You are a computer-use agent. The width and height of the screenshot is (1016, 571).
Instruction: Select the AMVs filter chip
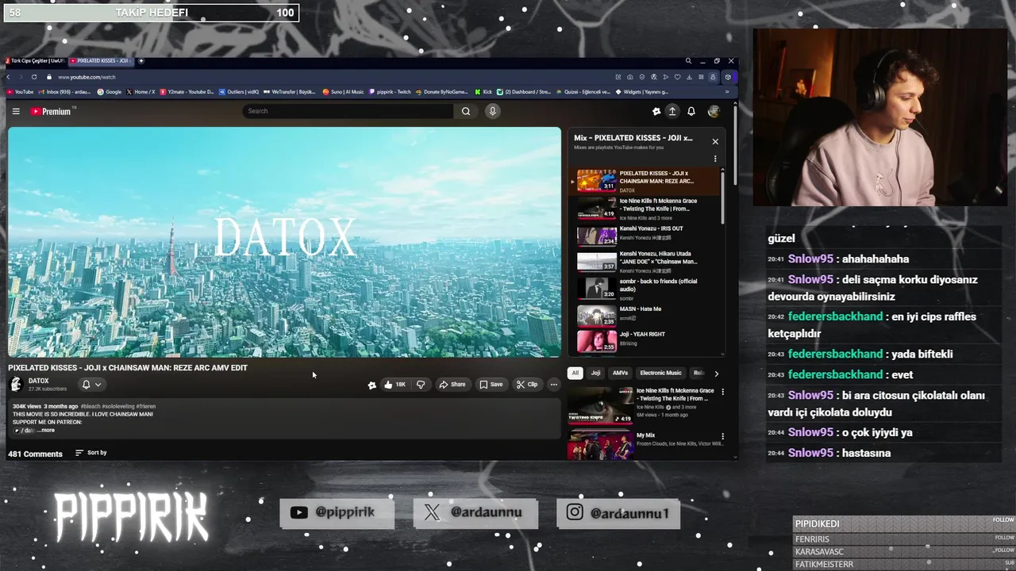[x=620, y=373]
